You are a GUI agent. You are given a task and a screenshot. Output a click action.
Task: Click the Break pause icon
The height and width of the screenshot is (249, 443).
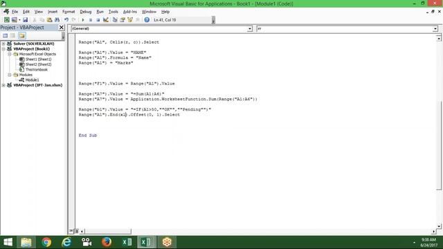(x=91, y=20)
